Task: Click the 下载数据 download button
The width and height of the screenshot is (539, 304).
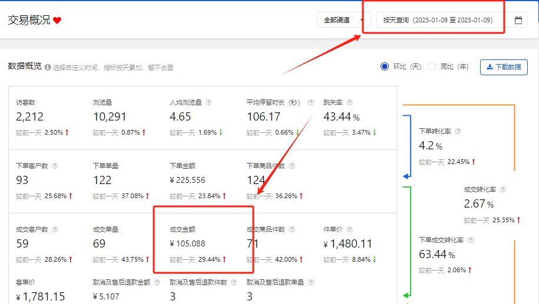Action: point(504,67)
